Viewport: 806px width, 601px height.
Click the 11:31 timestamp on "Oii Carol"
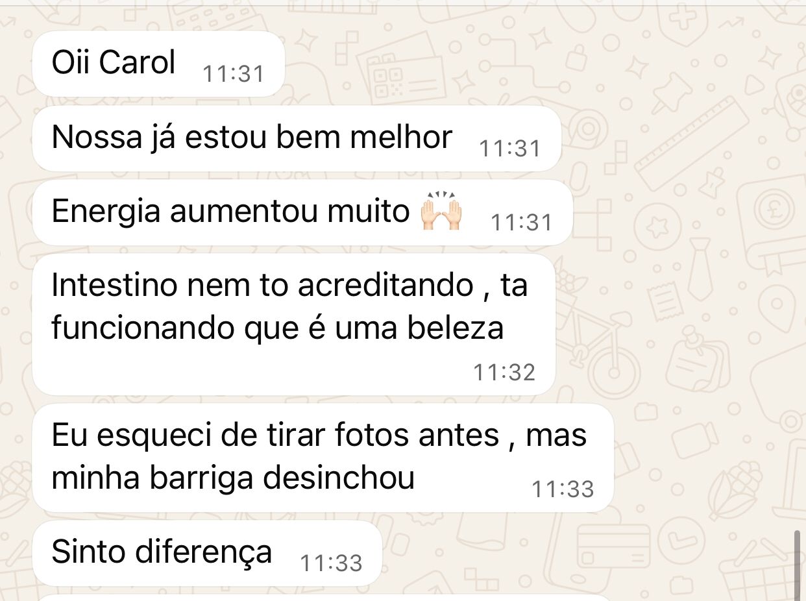point(234,74)
